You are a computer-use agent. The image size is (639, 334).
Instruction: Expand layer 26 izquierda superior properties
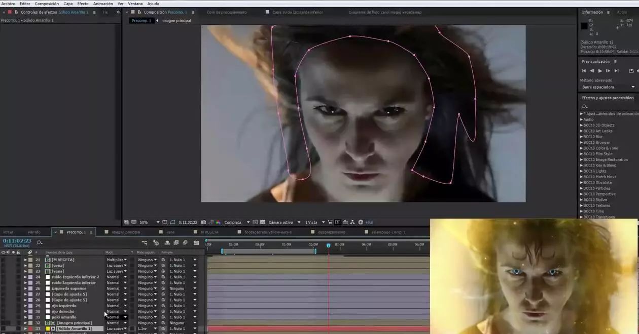25,288
